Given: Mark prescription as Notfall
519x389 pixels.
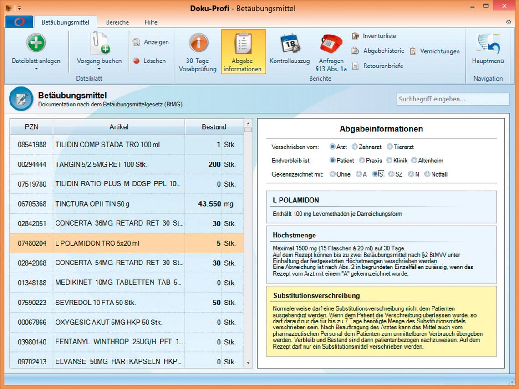Looking at the screenshot, I should 427,174.
